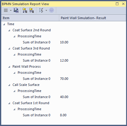Click the Item column header
The width and height of the screenshot is (127, 126).
(30, 18)
